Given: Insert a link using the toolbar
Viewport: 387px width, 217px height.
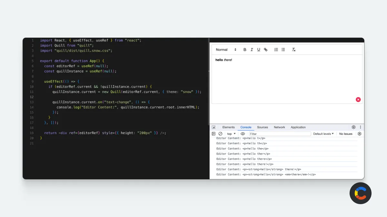Looking at the screenshot, I should coord(266,50).
